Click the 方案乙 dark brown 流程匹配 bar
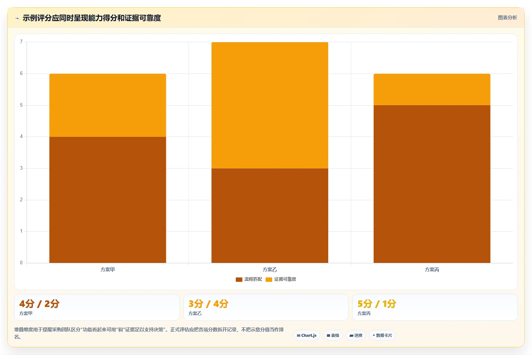532x355 pixels. 270,216
